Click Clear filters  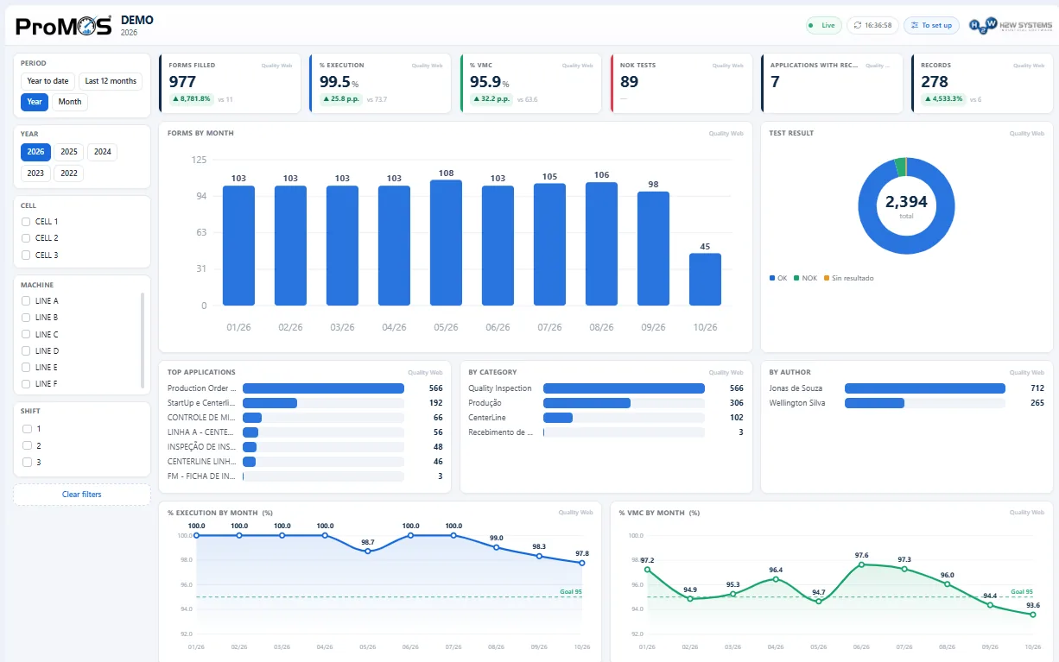(x=82, y=495)
